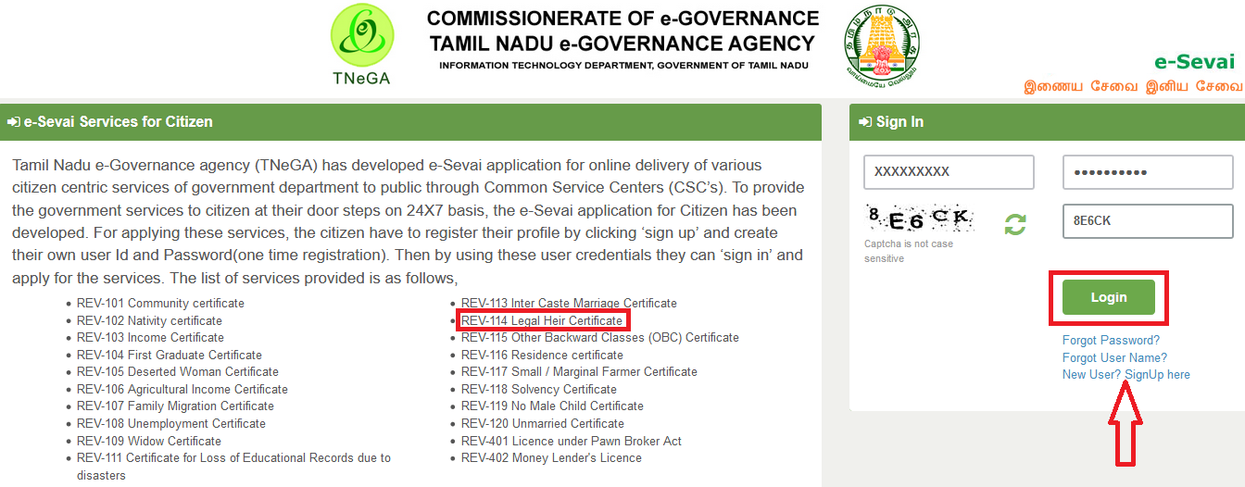Click the captcha text input field
The height and width of the screenshot is (487, 1245).
(1148, 221)
